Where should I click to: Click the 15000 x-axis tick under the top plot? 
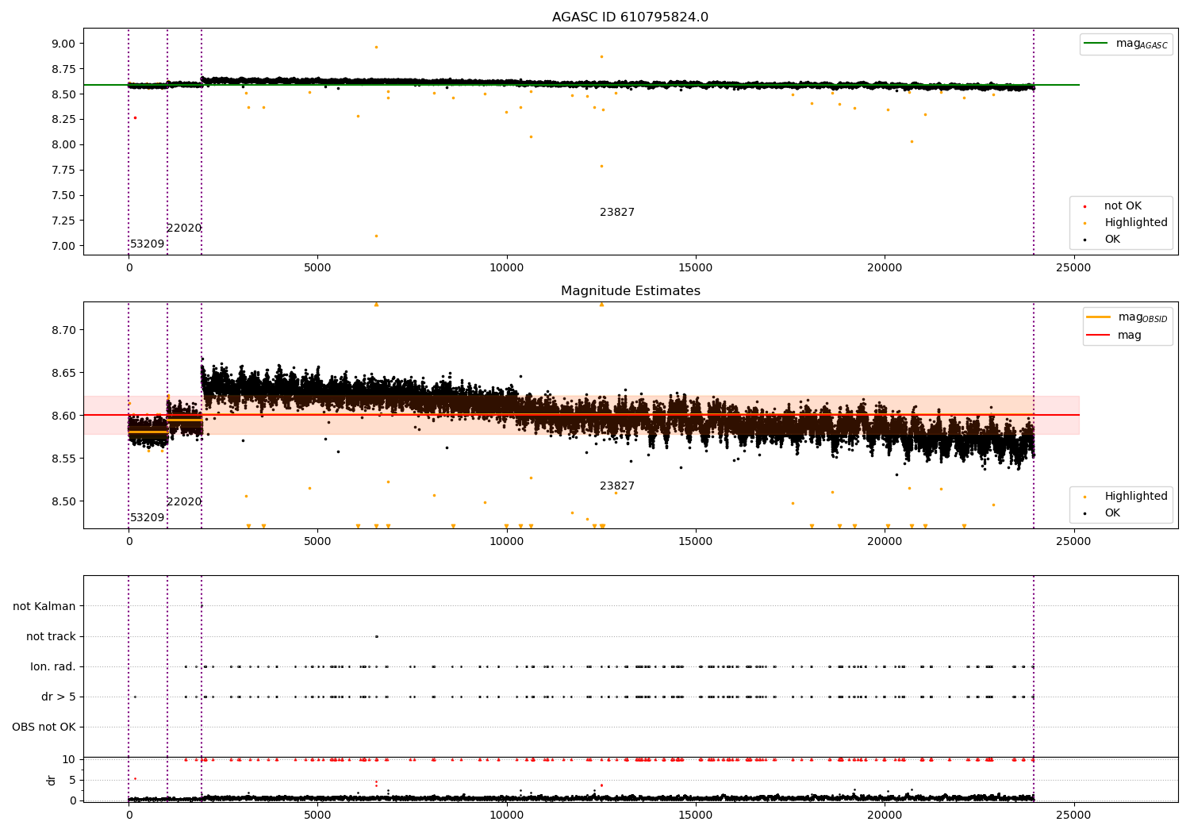click(696, 267)
